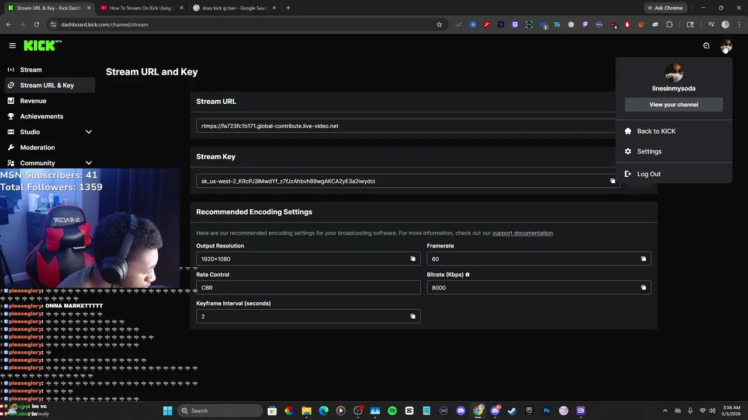Click the profile avatar at top right
Viewport: 748px width, 420px height.
(x=726, y=45)
